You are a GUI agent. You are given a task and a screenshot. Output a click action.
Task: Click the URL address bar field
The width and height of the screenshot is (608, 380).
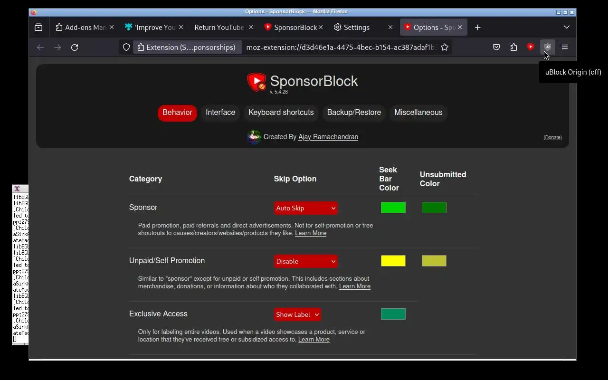pyautogui.click(x=340, y=47)
